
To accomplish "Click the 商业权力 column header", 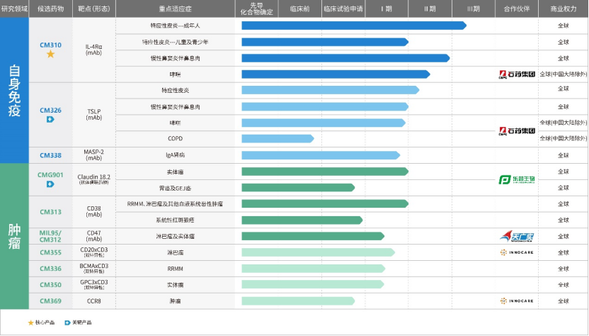I will point(564,9).
